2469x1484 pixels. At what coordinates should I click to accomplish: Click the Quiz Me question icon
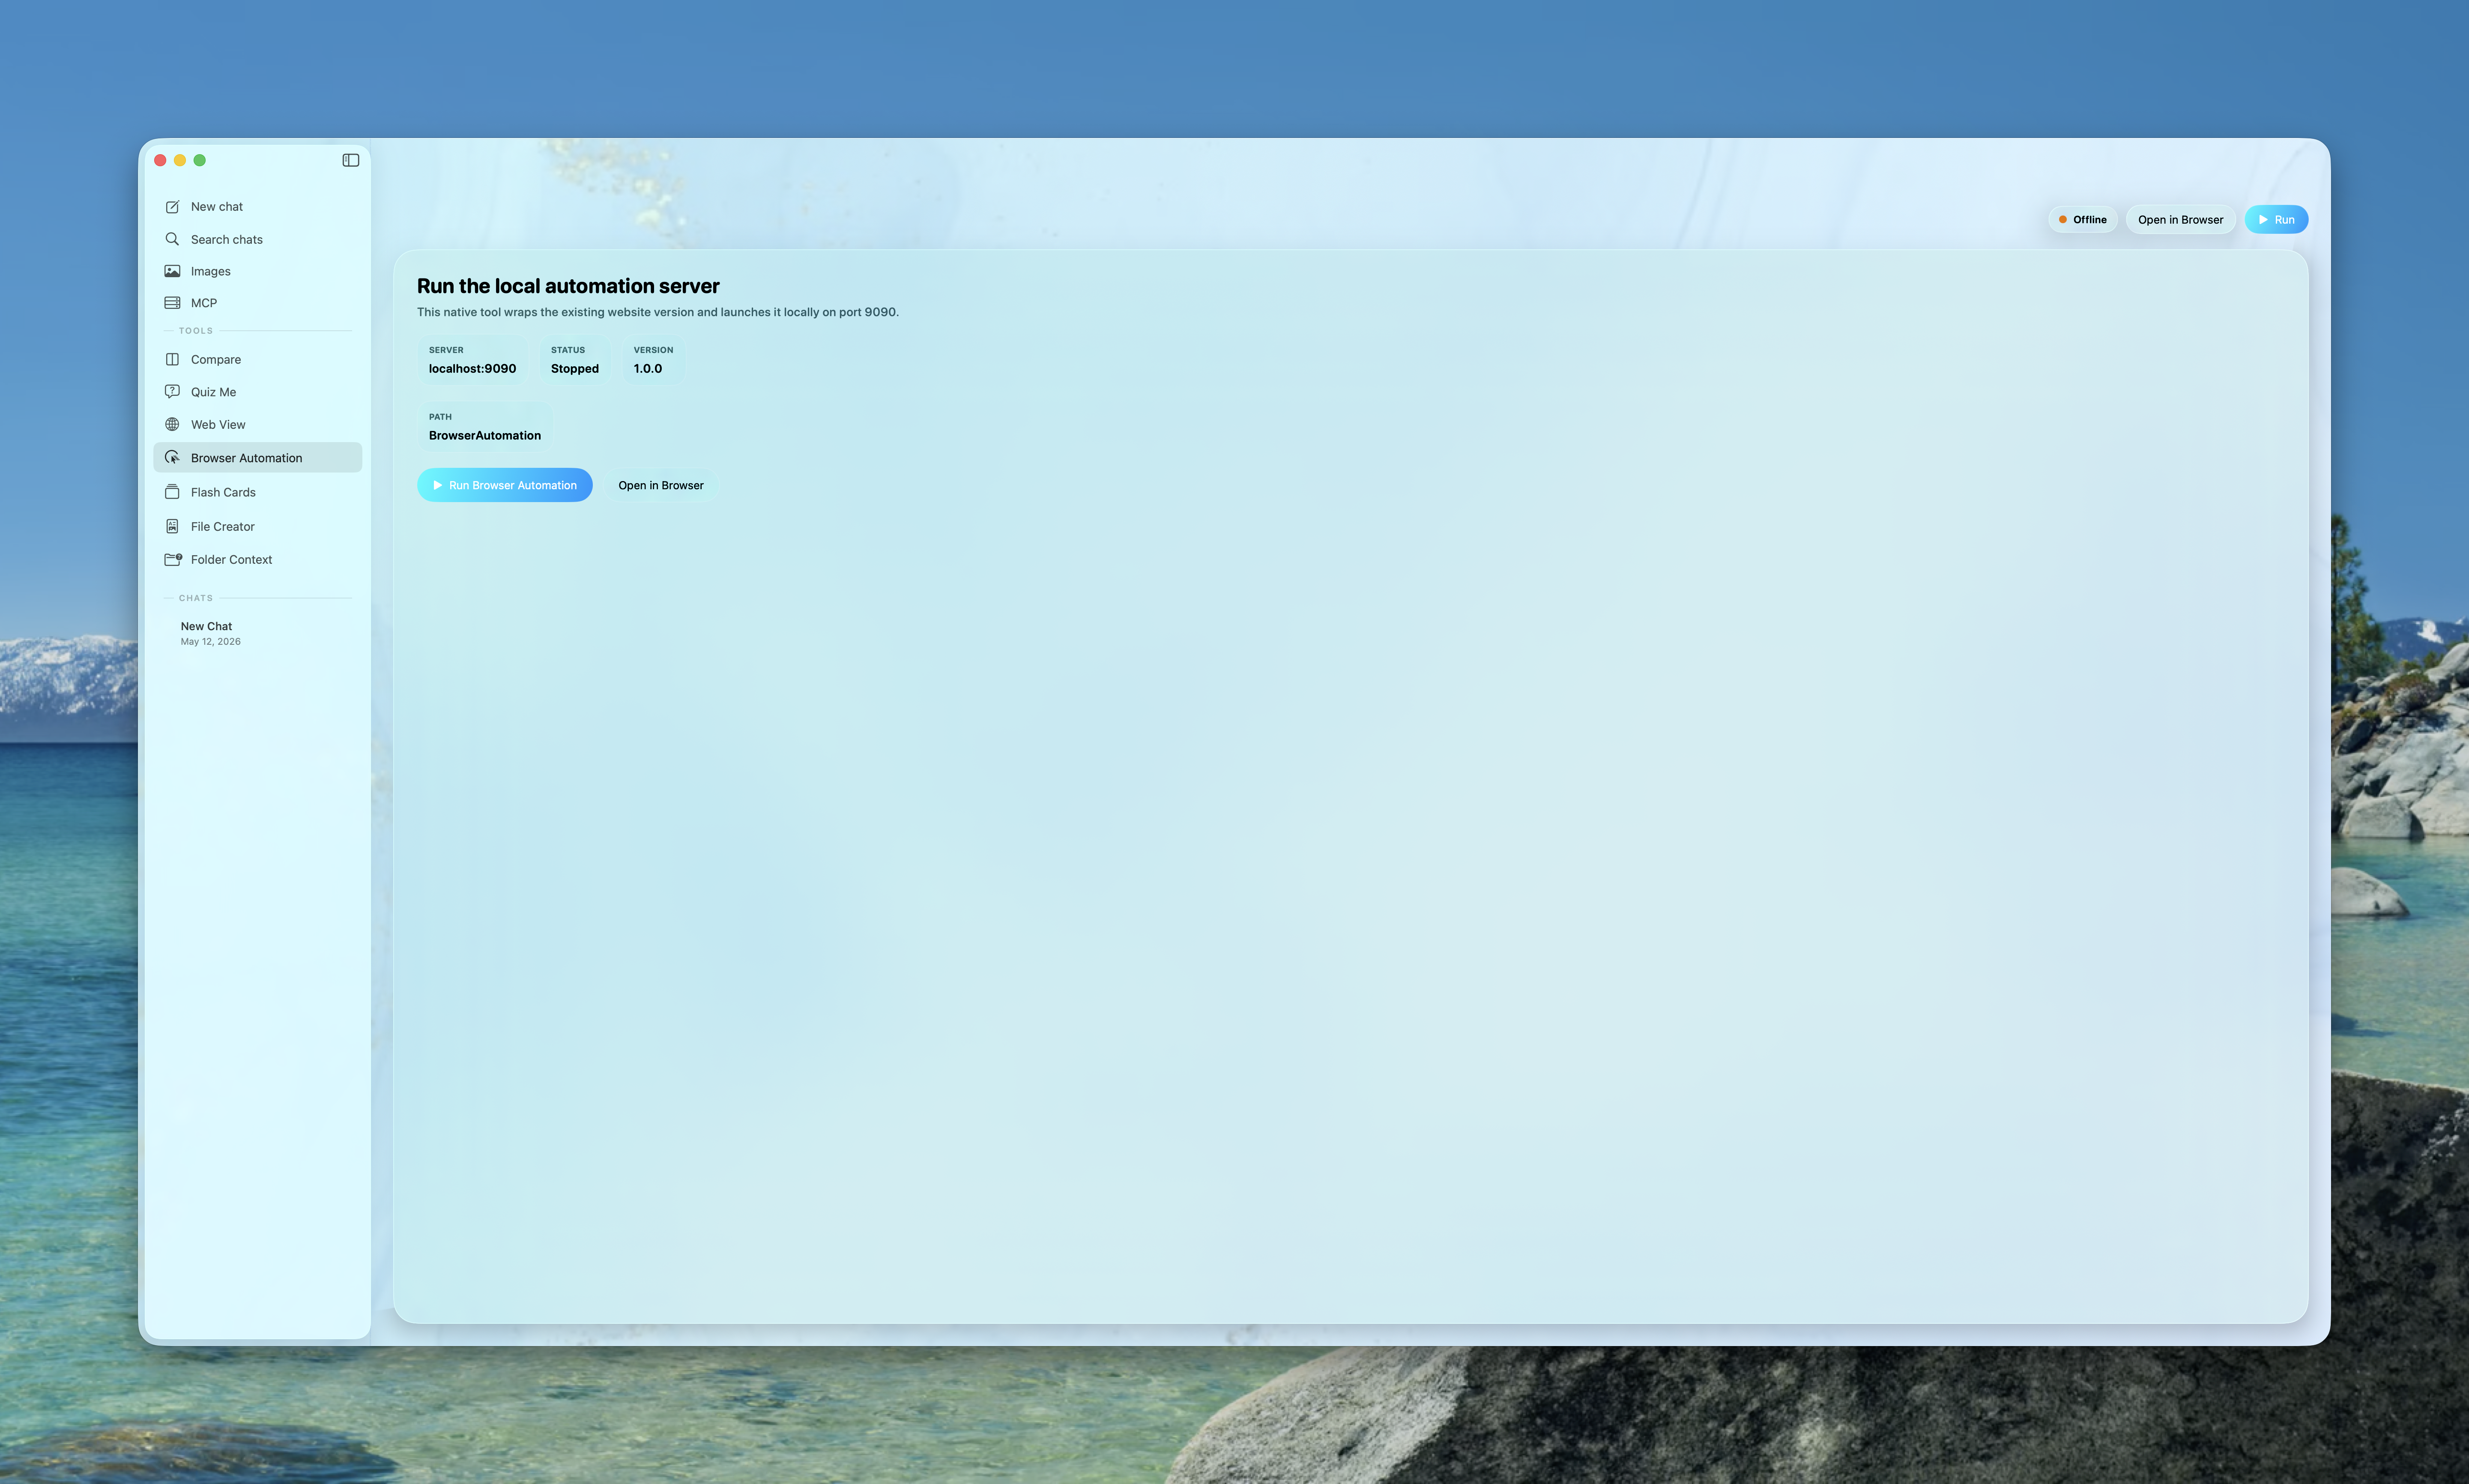pos(172,392)
